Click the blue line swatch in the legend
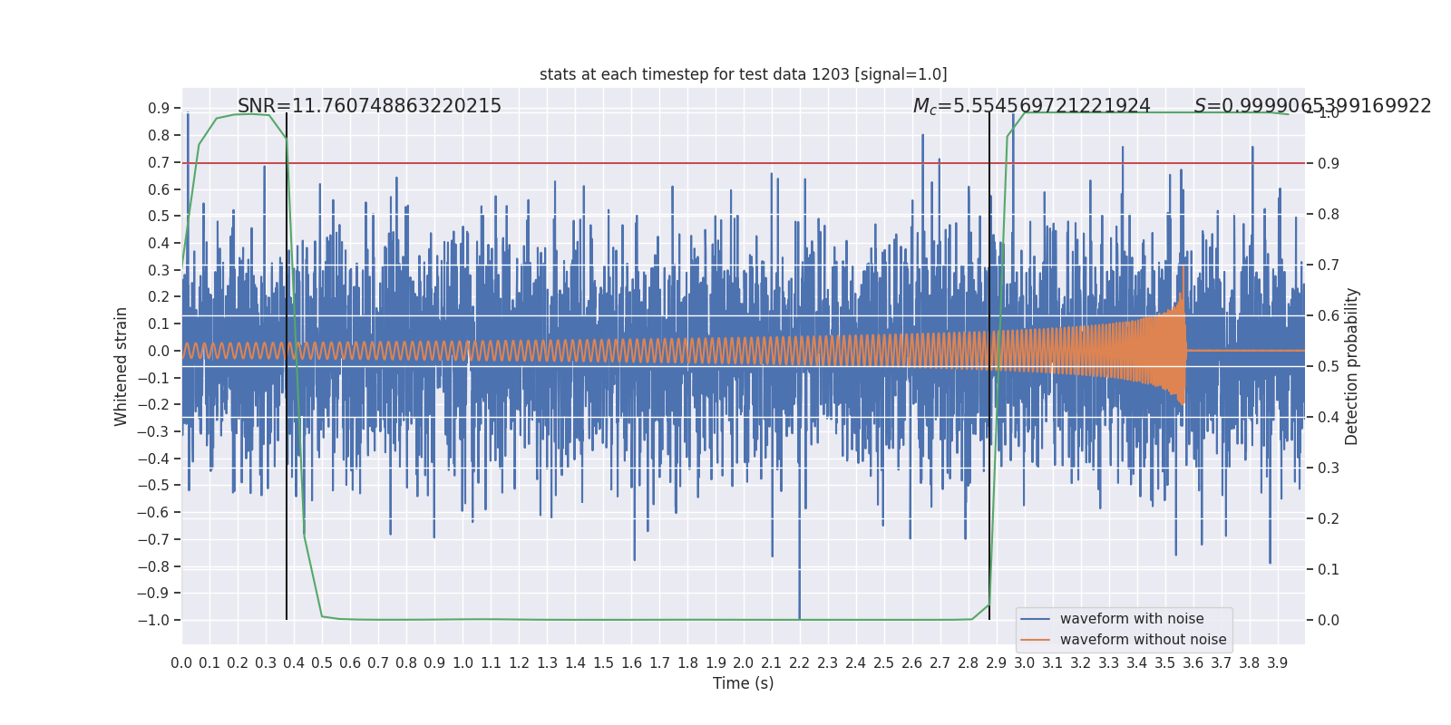The height and width of the screenshot is (725, 1451). pos(1036,619)
